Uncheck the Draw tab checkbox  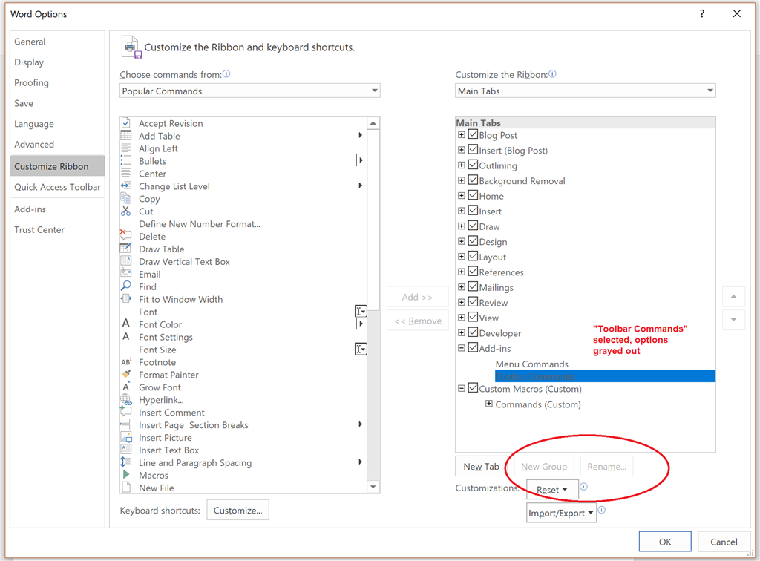[x=473, y=226]
